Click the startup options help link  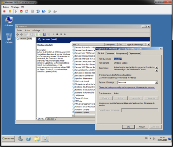click(127, 87)
